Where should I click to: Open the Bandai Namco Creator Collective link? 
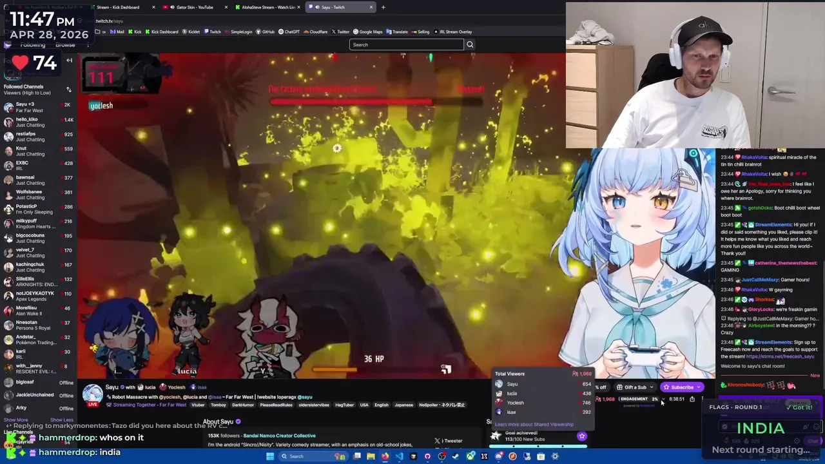click(279, 436)
